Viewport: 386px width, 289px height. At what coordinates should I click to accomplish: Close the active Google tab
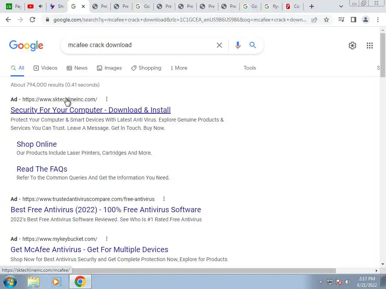pyautogui.click(x=83, y=6)
